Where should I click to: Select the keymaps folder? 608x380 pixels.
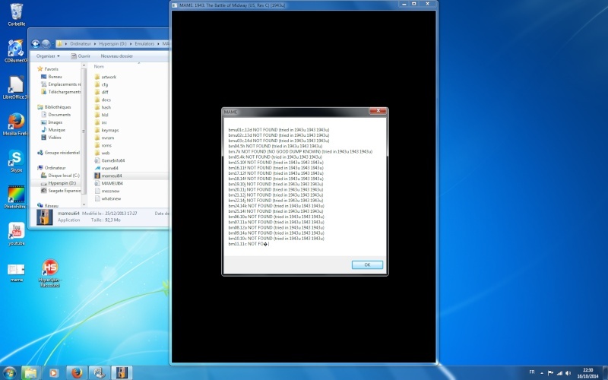[106, 130]
